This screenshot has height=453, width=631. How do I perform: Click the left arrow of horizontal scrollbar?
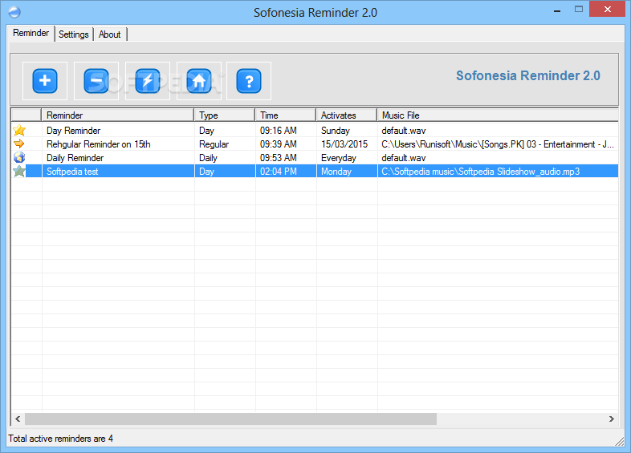(x=18, y=419)
